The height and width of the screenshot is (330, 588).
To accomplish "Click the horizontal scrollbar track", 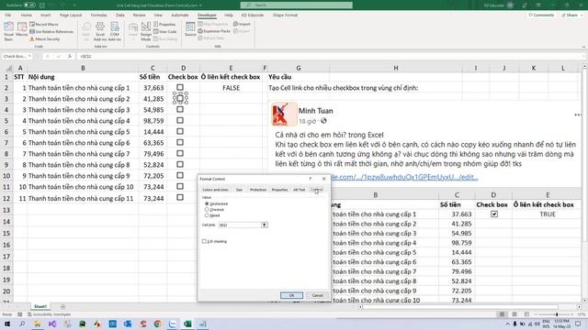I will 469,306.
